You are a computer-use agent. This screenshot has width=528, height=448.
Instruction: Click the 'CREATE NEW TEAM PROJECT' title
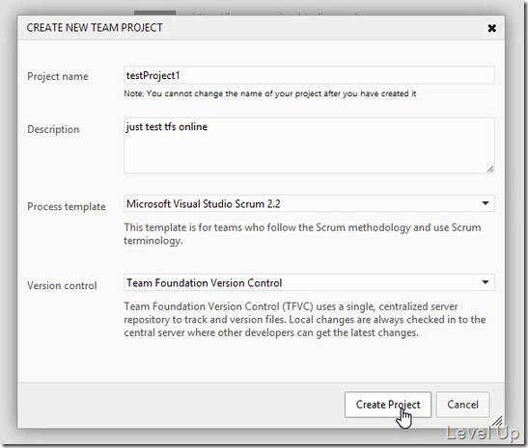coord(95,28)
